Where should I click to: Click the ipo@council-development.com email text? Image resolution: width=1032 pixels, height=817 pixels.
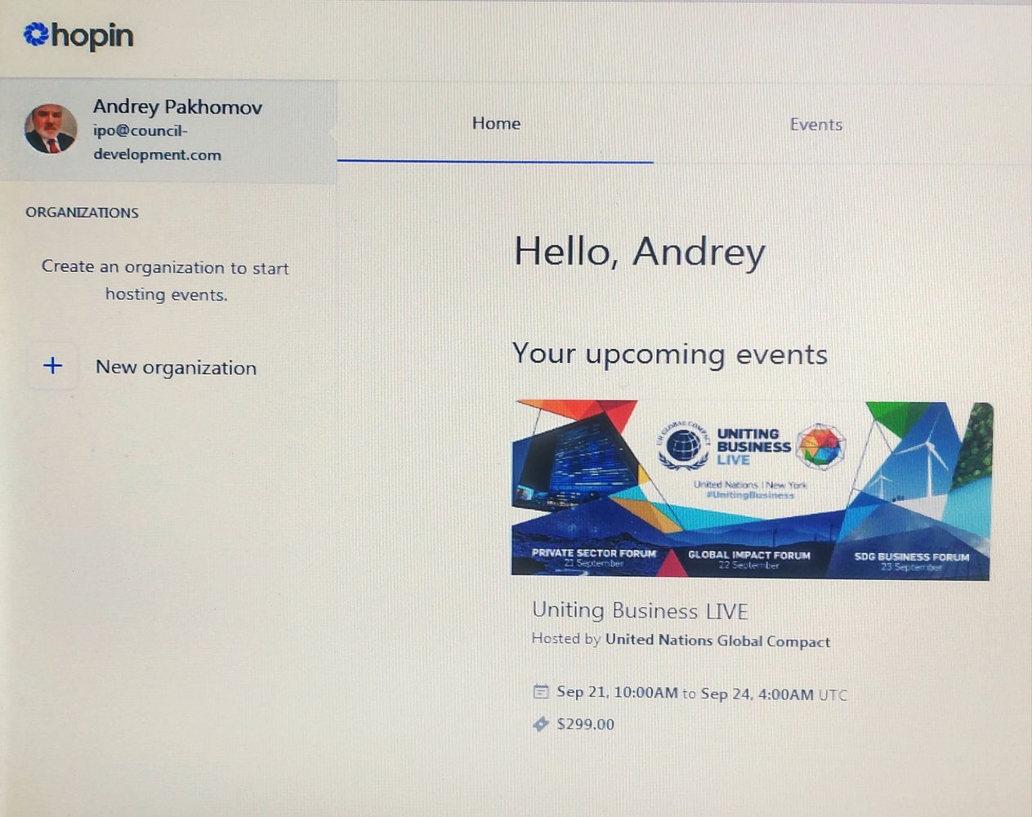coord(157,142)
